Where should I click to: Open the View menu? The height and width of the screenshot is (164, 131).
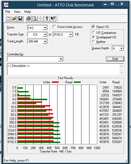tap(17, 12)
